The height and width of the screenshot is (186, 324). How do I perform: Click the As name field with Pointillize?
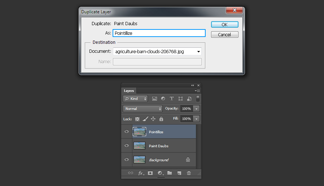tap(159, 33)
